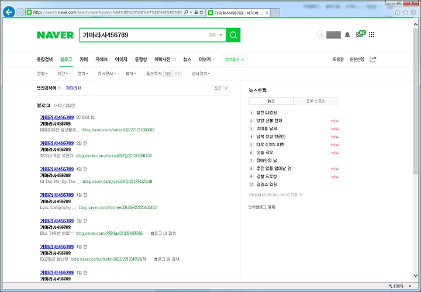Expand the 출처 source dropdown
Screen dimensions: 421x292
coord(131,74)
